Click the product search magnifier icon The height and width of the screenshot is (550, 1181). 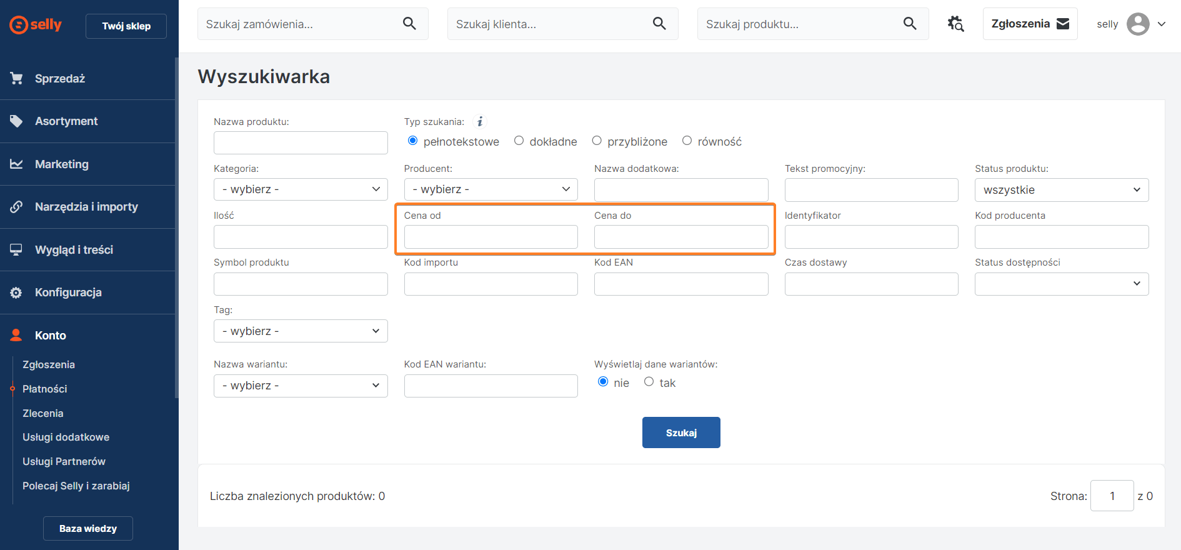(x=910, y=24)
